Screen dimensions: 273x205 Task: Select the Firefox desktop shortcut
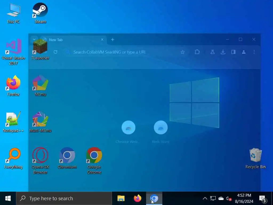tap(13, 86)
